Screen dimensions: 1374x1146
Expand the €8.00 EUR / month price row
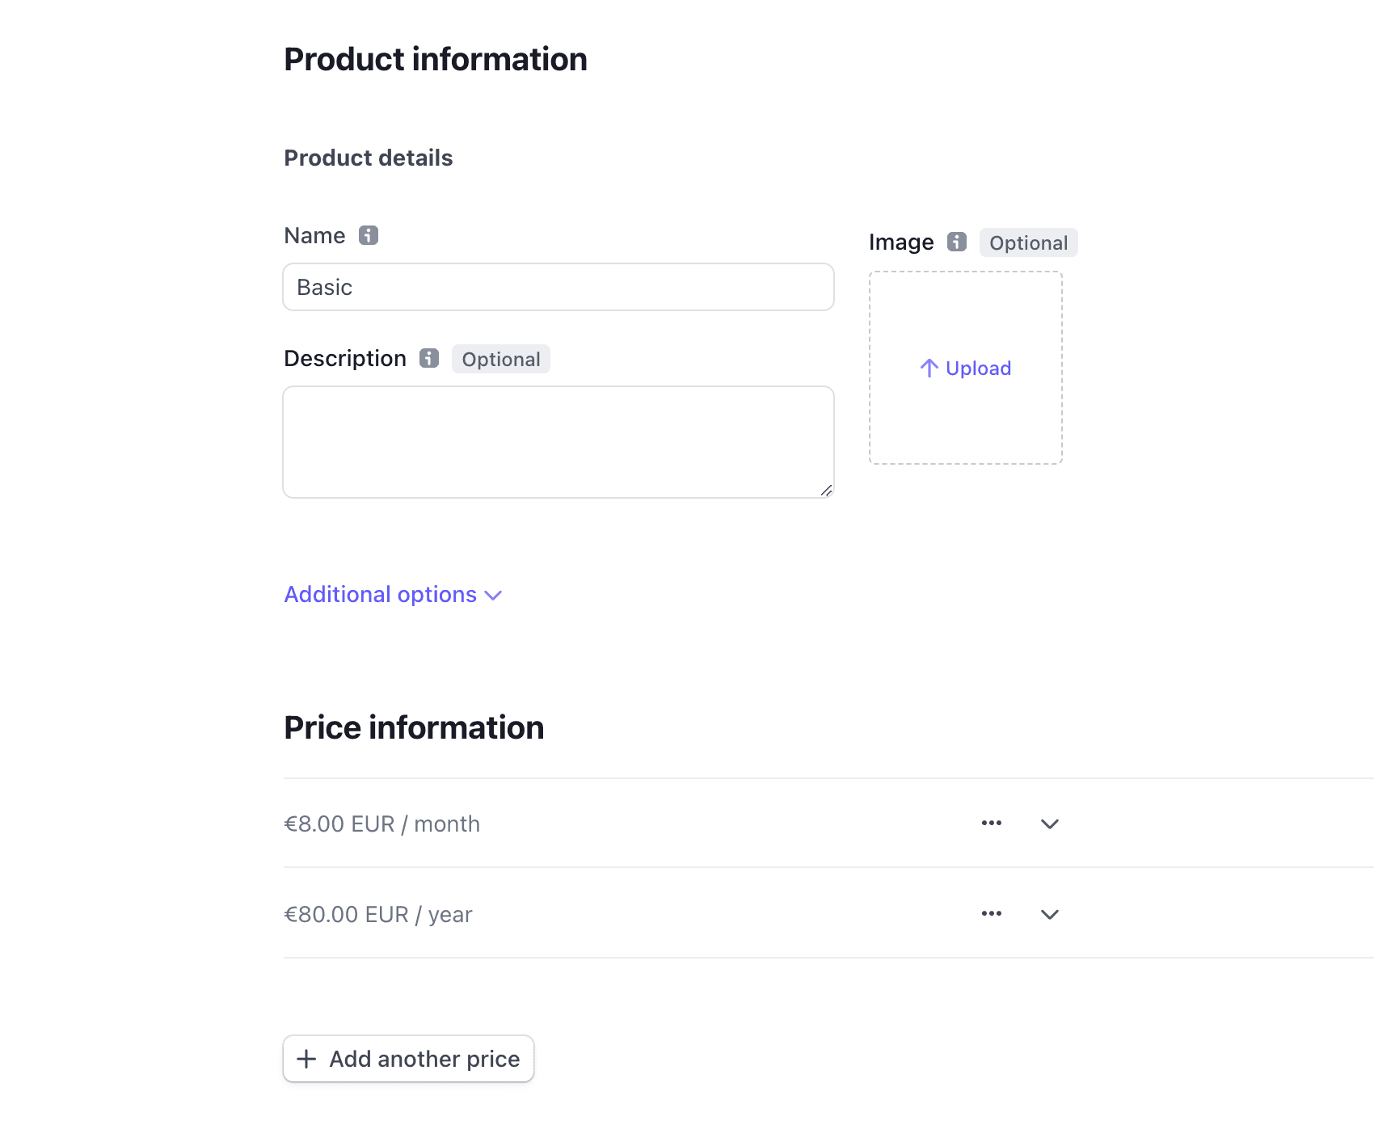click(x=1050, y=824)
